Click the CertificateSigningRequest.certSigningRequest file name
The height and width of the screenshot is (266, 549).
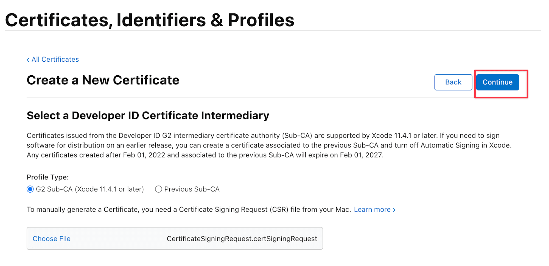pyautogui.click(x=242, y=239)
